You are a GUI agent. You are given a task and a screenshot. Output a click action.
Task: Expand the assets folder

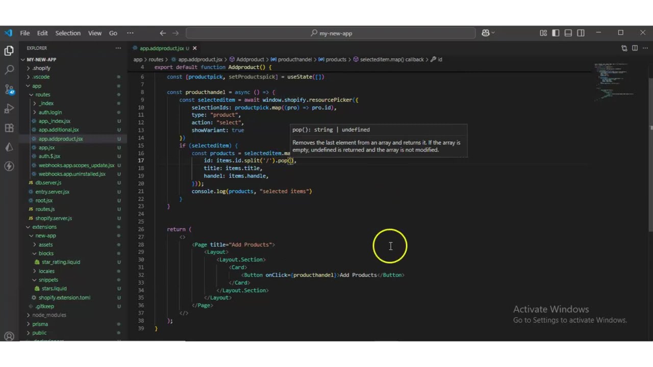[45, 244]
